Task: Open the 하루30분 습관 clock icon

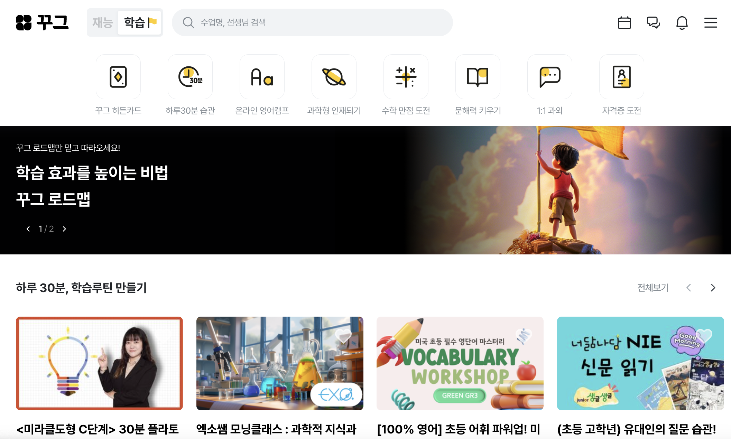Action: [190, 77]
